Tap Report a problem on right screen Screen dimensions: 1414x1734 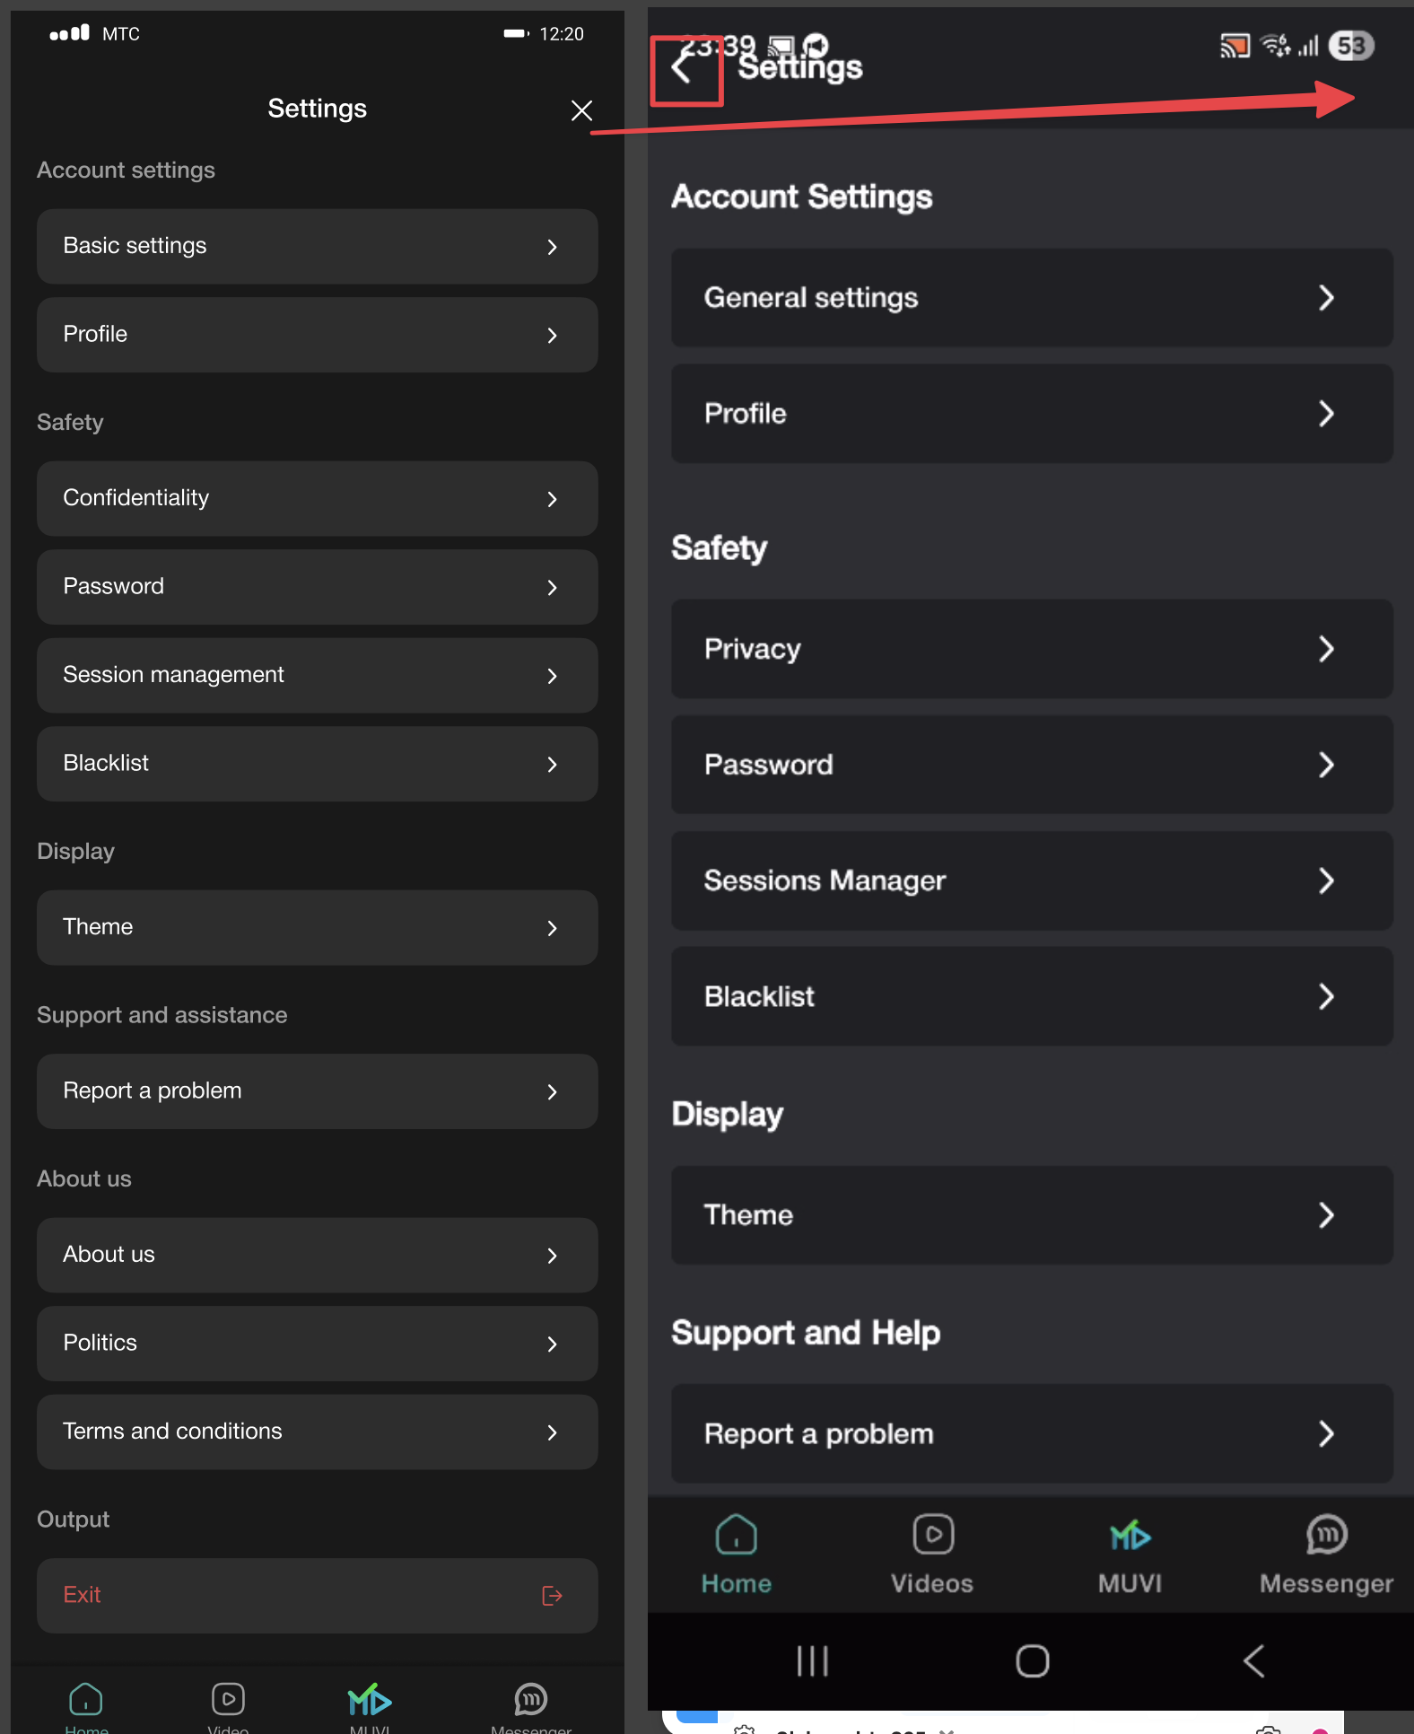tap(1031, 1433)
